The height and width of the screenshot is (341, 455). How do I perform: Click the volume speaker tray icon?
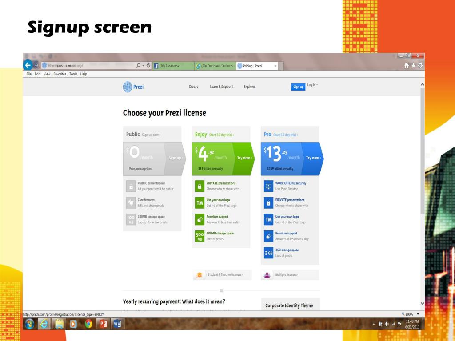(x=387, y=324)
